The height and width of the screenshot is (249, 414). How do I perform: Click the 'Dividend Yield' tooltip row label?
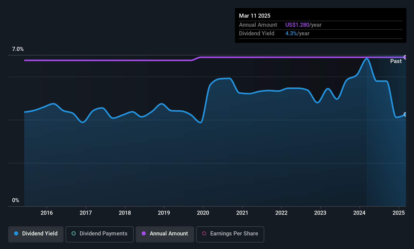(x=257, y=33)
